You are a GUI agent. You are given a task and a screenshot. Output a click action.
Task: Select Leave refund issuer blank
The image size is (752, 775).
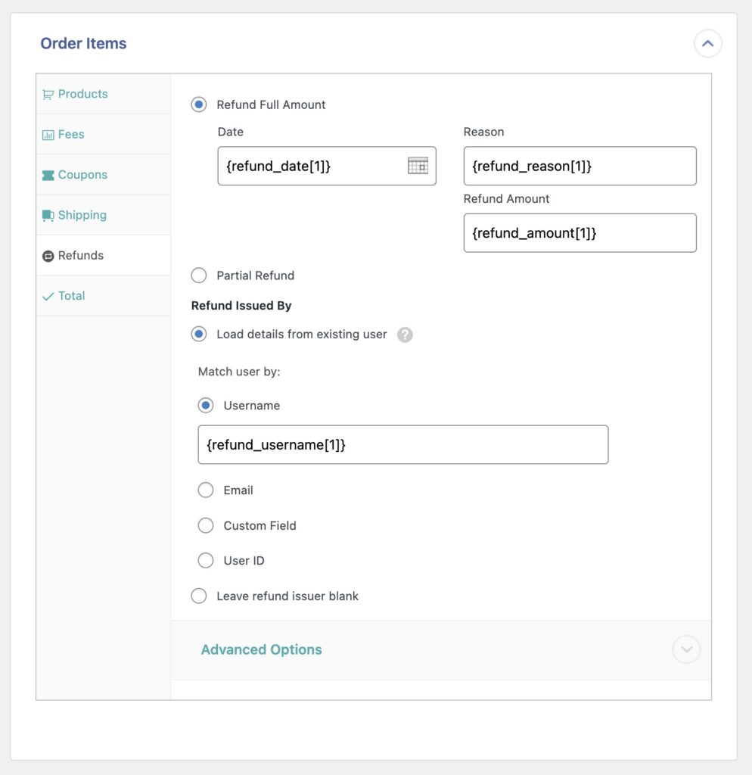pos(198,596)
